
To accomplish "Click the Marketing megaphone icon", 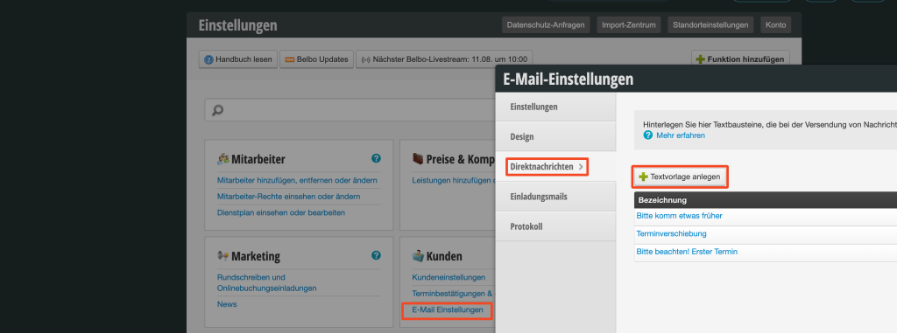I will point(223,256).
